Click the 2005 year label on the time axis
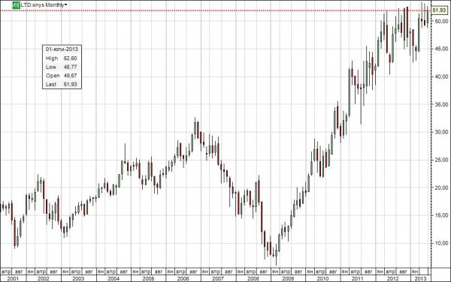The image size is (451, 282). (148, 278)
